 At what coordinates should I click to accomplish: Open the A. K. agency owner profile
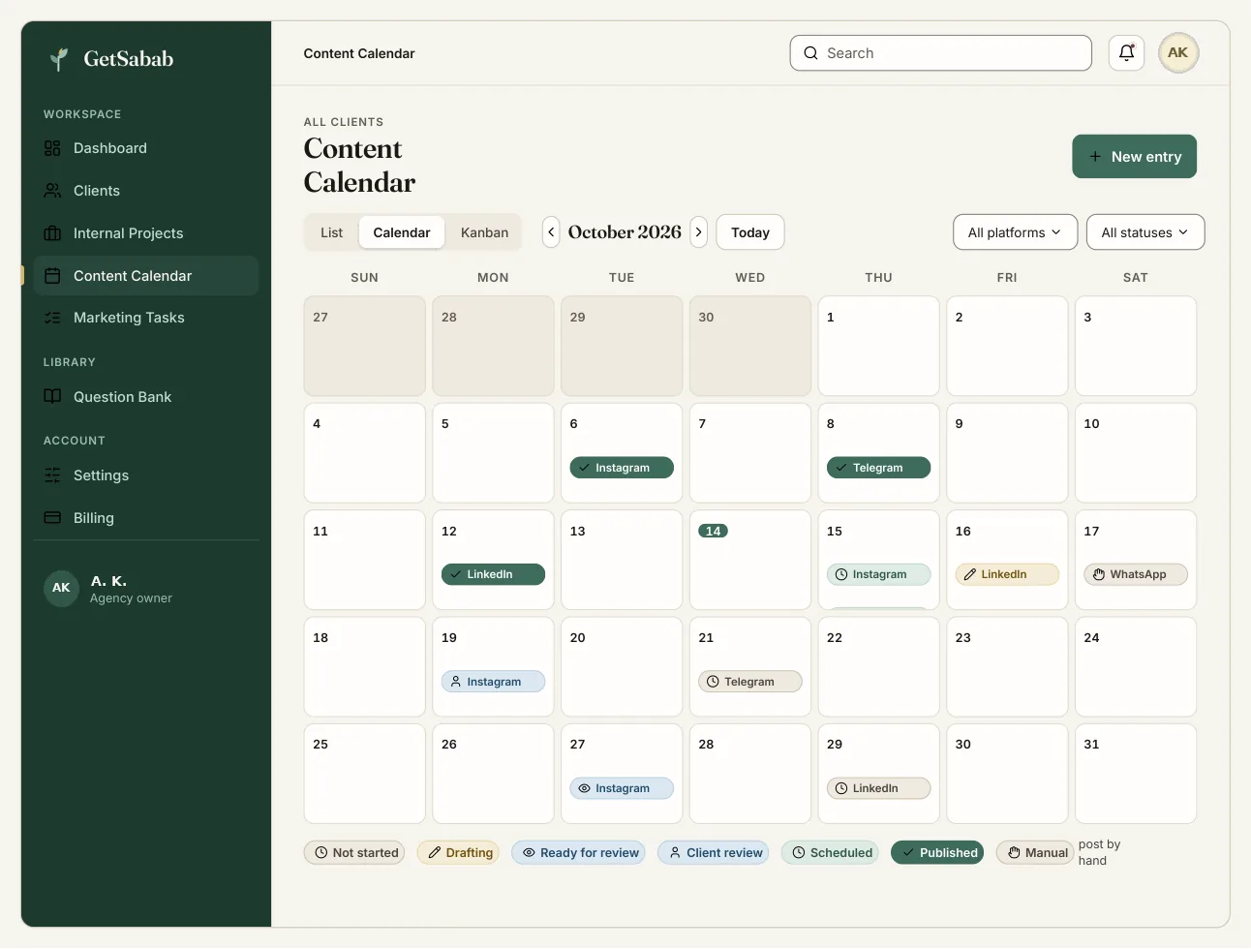pyautogui.click(x=146, y=589)
